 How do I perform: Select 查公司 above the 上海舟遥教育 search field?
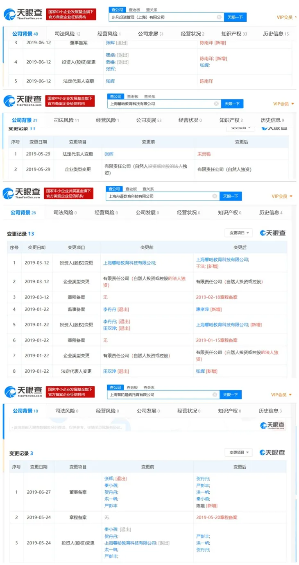[x=114, y=189]
